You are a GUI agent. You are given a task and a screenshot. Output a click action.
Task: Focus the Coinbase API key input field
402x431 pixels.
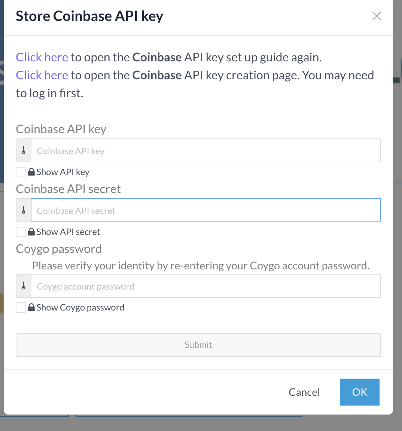point(205,151)
